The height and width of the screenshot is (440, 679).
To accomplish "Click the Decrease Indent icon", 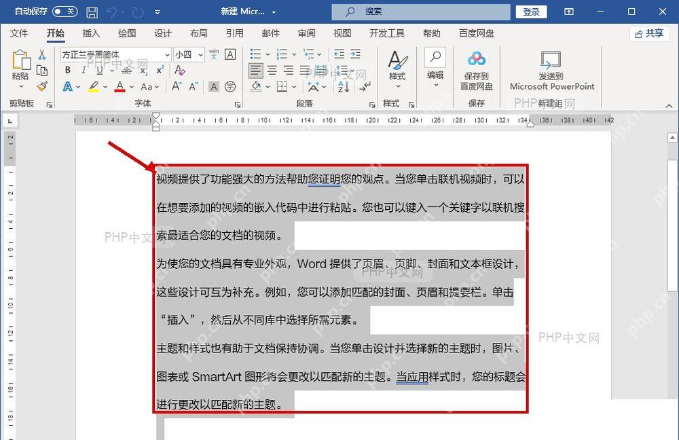I will pyautogui.click(x=339, y=54).
